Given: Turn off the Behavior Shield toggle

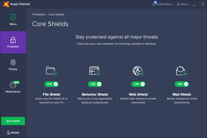Looking at the screenshot, I should click(95, 84).
